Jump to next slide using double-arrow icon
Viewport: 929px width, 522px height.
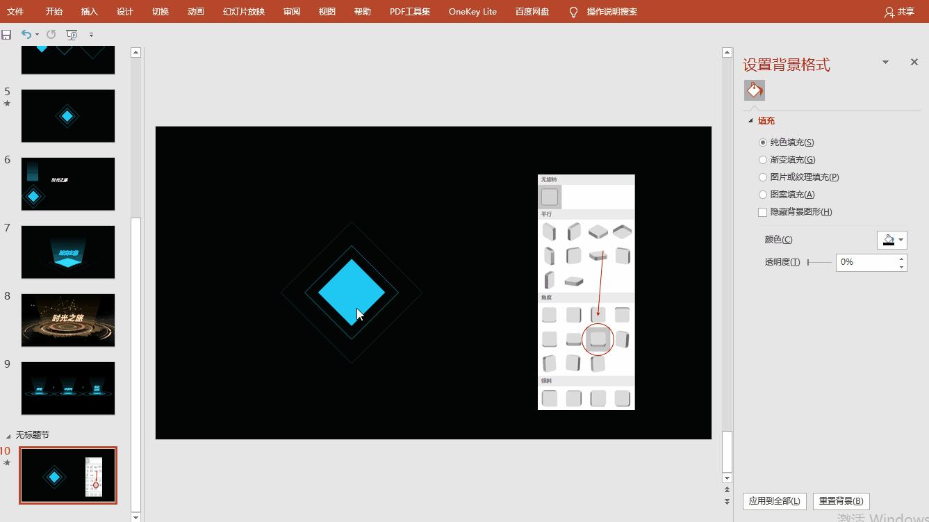click(x=727, y=502)
